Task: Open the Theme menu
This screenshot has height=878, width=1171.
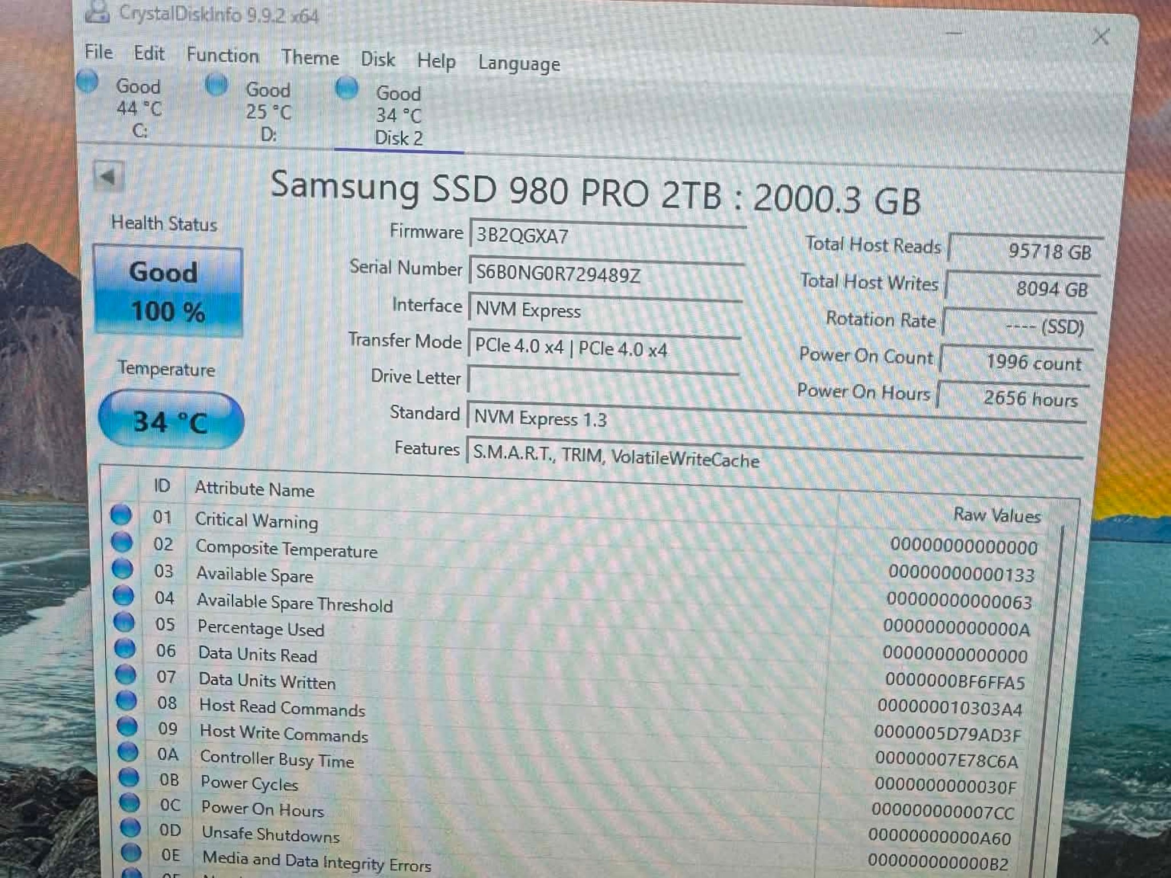Action: click(x=310, y=58)
